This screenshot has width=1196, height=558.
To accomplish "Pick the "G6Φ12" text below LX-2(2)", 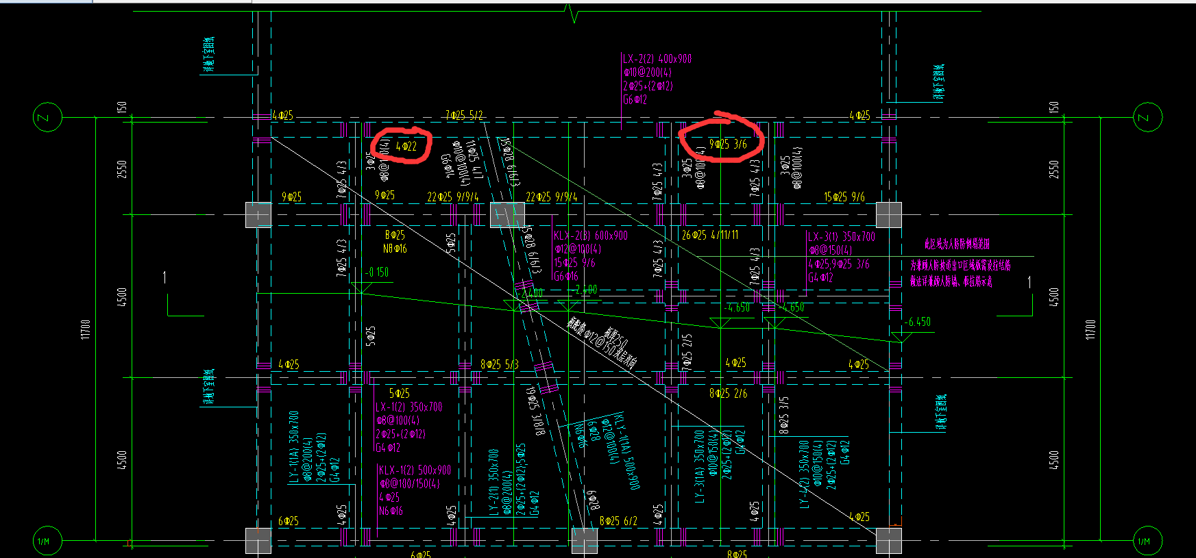I will click(x=635, y=100).
